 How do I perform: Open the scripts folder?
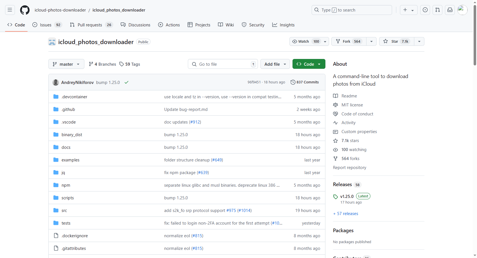[x=67, y=198]
